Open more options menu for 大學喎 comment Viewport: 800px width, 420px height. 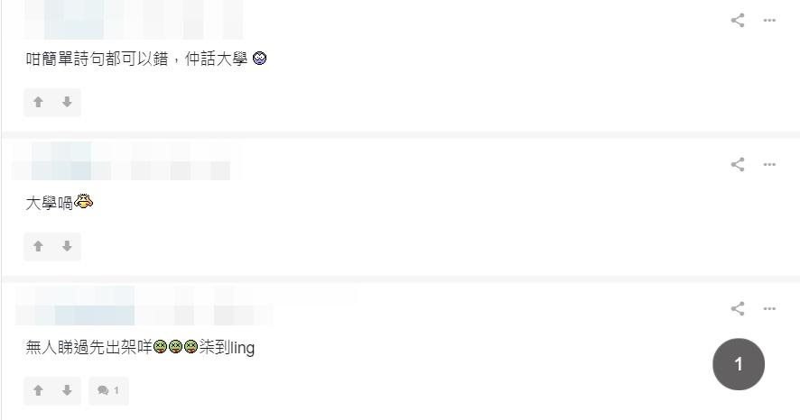pyautogui.click(x=769, y=164)
